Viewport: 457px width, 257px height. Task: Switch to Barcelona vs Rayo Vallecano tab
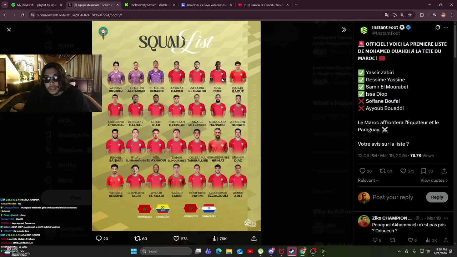click(x=207, y=5)
